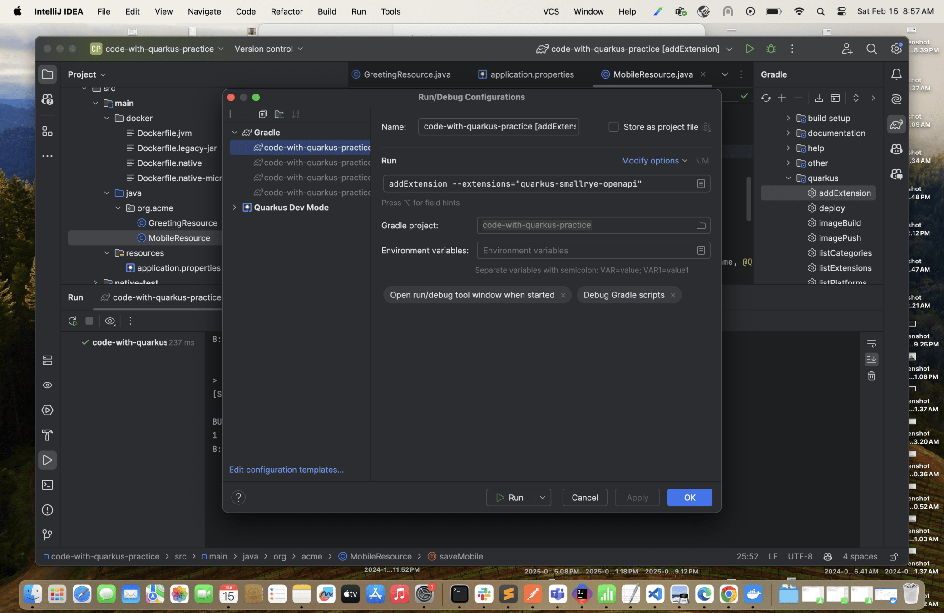Open the Run button dropdown arrow
This screenshot has width=944, height=613.
tap(543, 498)
